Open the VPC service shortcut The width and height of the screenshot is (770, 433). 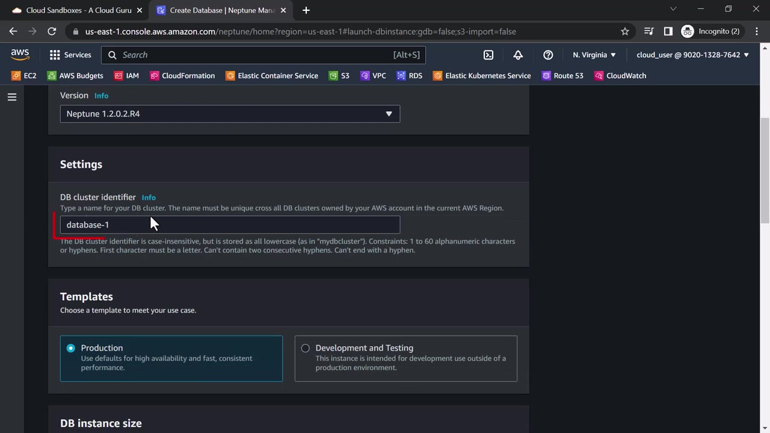click(373, 76)
